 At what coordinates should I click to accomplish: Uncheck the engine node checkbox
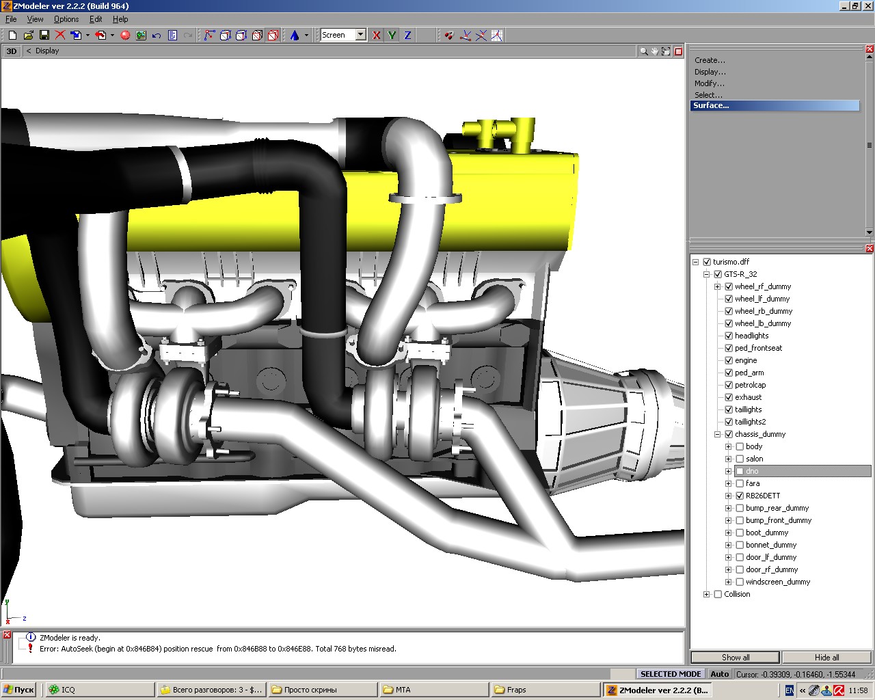[729, 360]
